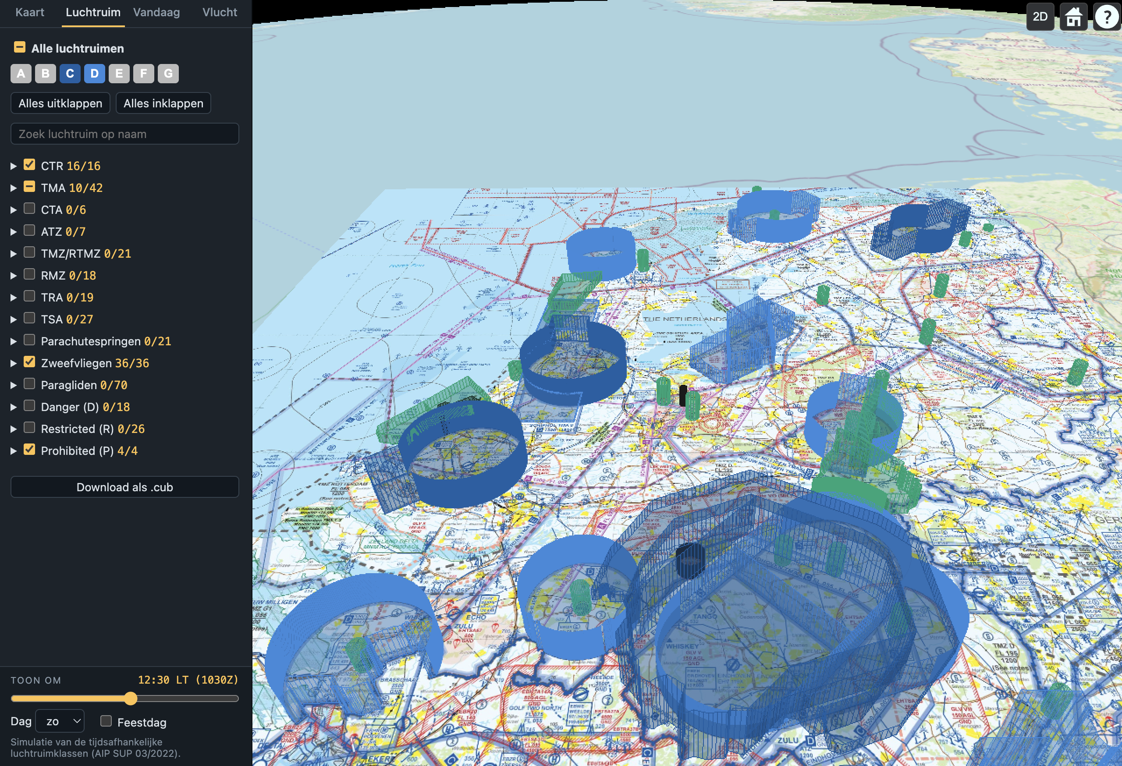
Task: Check the TSA 0/27 checkbox
Action: tap(29, 318)
